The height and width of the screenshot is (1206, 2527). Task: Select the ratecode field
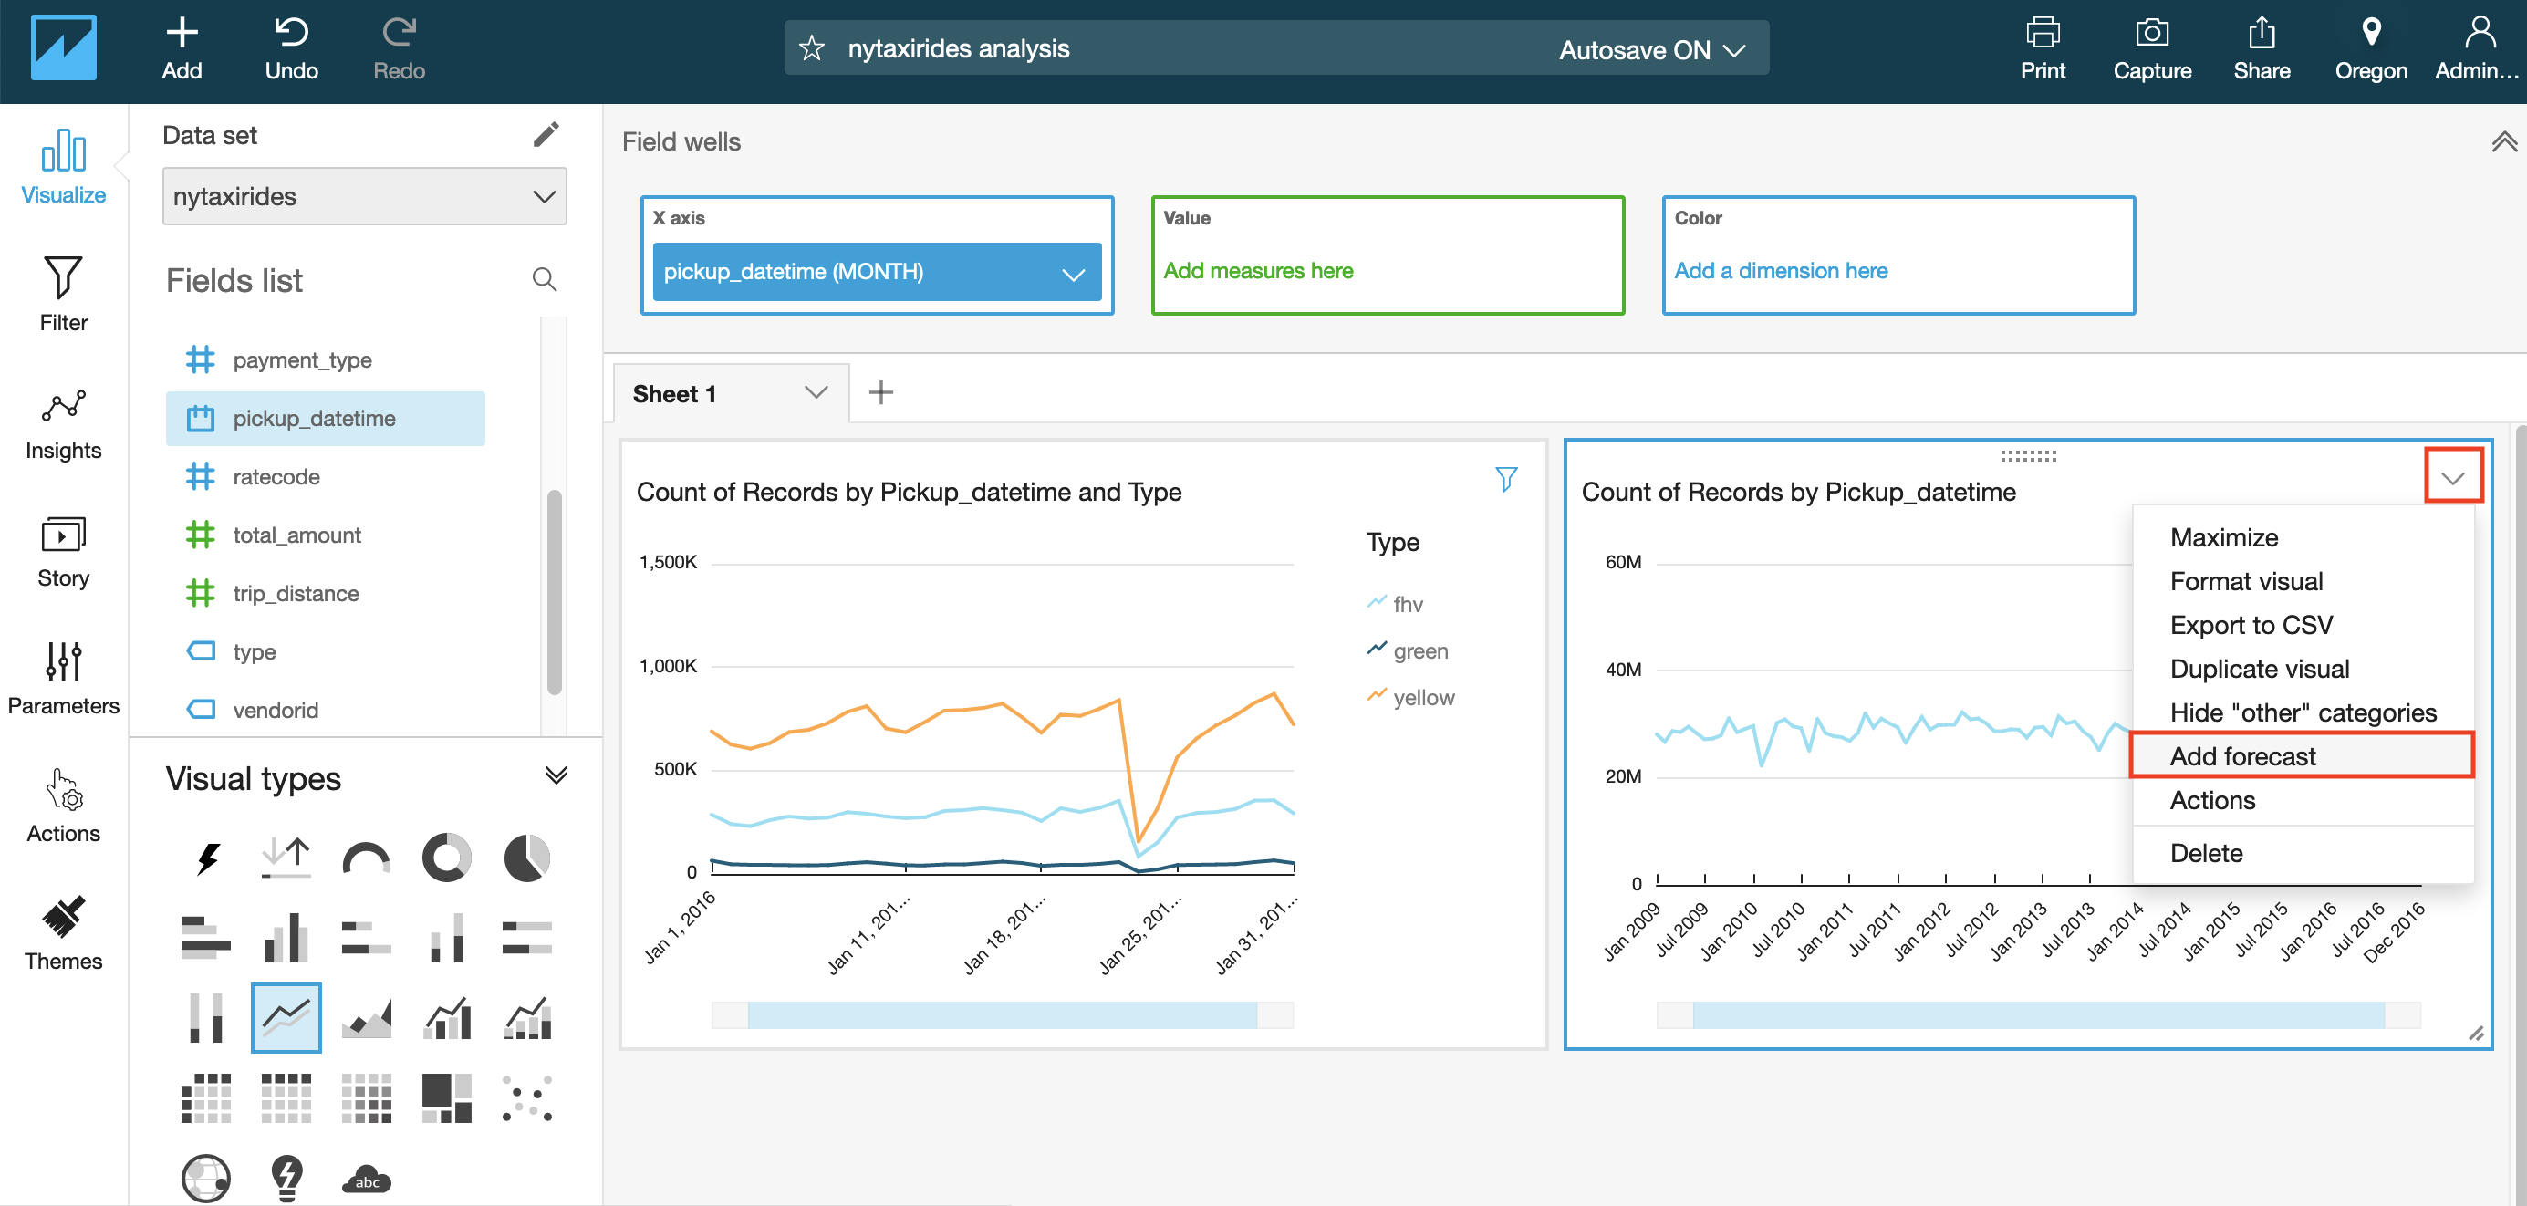(326, 477)
